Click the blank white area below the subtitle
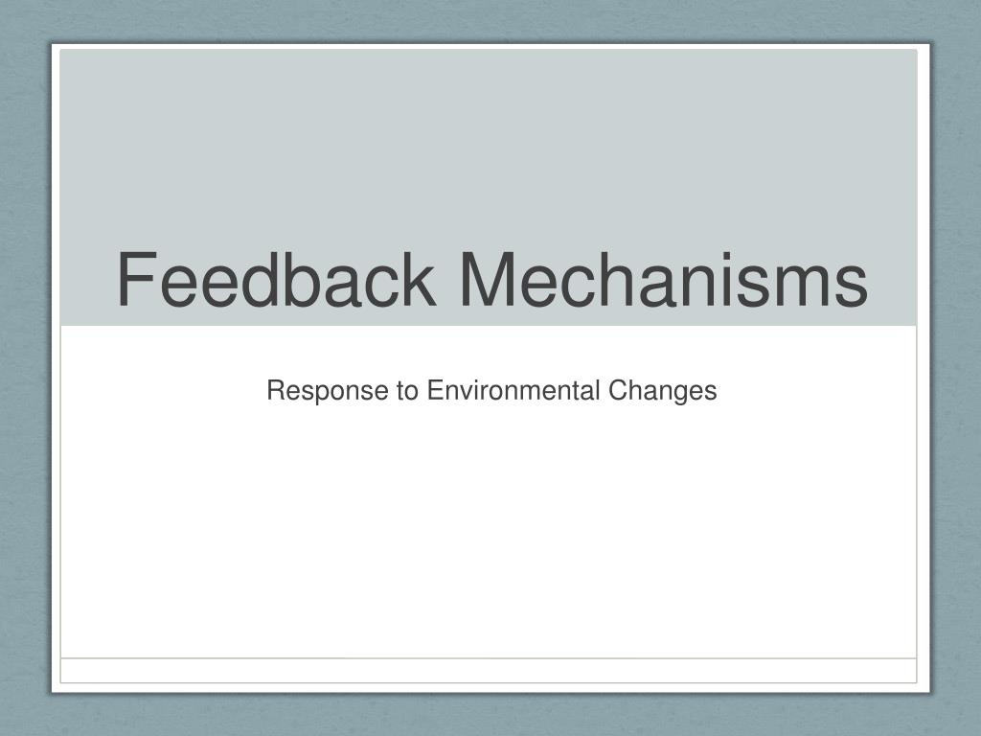Image resolution: width=981 pixels, height=736 pixels. coord(488,532)
